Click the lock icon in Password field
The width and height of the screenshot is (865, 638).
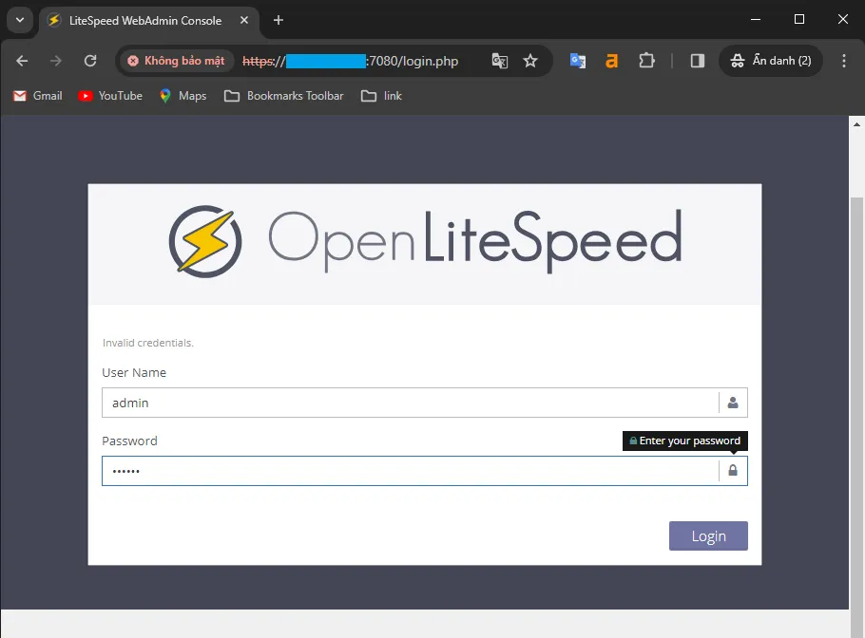[x=733, y=471]
